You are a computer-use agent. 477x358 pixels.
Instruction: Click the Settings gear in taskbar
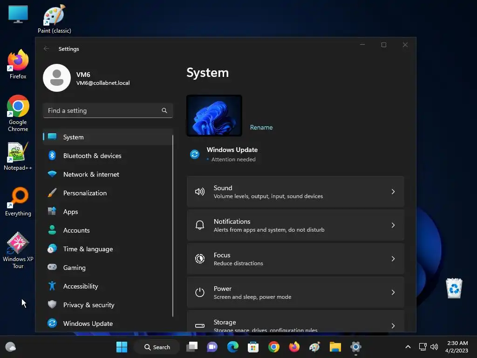pyautogui.click(x=355, y=347)
